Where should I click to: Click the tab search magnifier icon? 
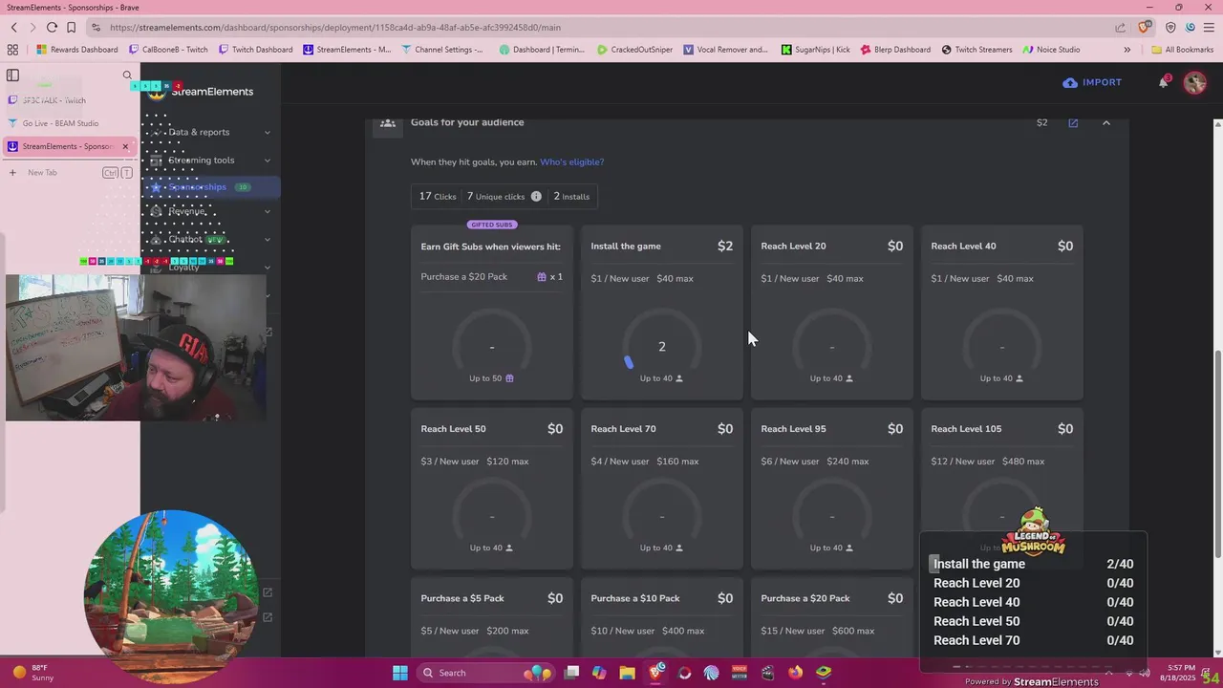click(127, 75)
